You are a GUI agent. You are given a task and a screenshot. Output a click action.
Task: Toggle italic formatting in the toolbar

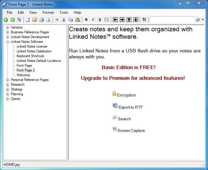[93, 20]
